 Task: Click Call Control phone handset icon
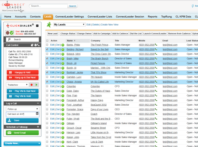(38, 45)
